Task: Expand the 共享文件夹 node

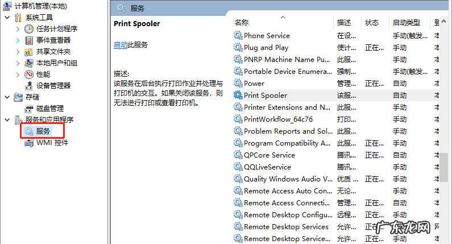Action: coord(18,52)
